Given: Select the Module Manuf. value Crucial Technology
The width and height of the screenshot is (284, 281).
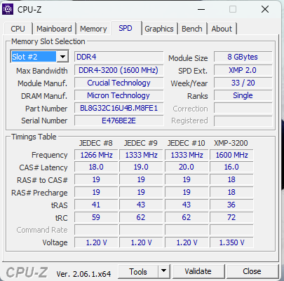Looking at the screenshot, I should (x=119, y=83).
